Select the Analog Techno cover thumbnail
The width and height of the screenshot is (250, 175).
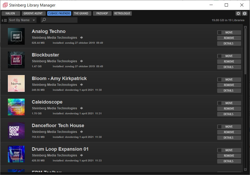[16, 36]
